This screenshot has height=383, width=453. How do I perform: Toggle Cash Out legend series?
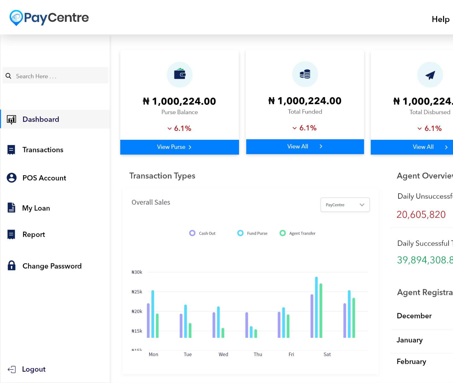(x=202, y=233)
